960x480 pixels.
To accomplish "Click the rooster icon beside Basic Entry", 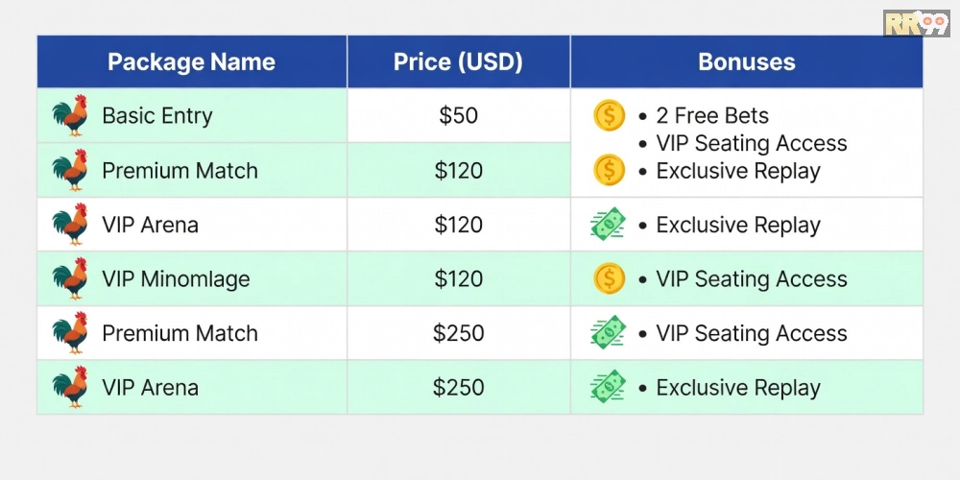I will click(x=70, y=116).
